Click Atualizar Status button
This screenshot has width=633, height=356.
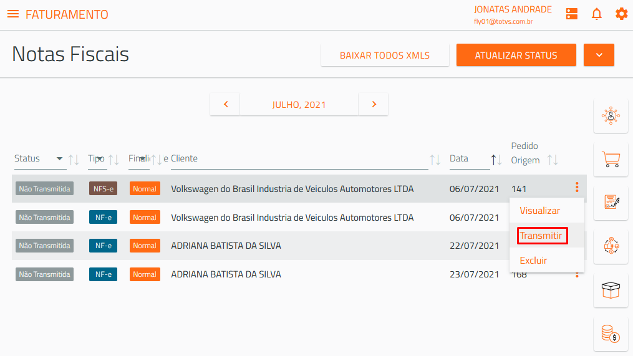point(516,55)
